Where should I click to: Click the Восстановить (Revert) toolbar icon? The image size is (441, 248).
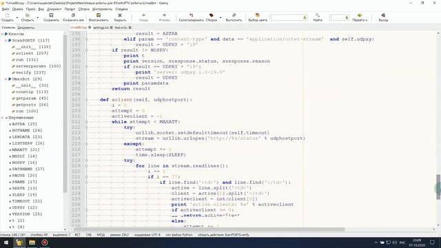pos(99,15)
